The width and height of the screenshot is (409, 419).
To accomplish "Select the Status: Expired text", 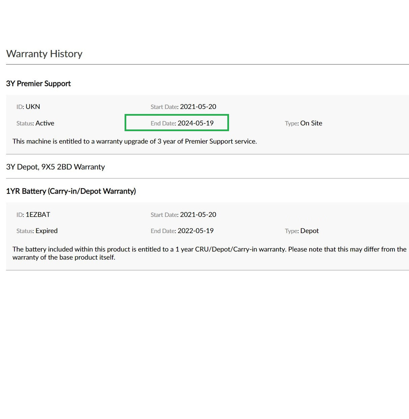I will point(37,231).
